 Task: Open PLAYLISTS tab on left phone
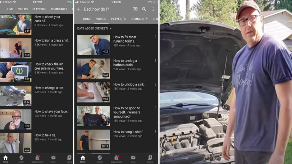[x=39, y=9]
